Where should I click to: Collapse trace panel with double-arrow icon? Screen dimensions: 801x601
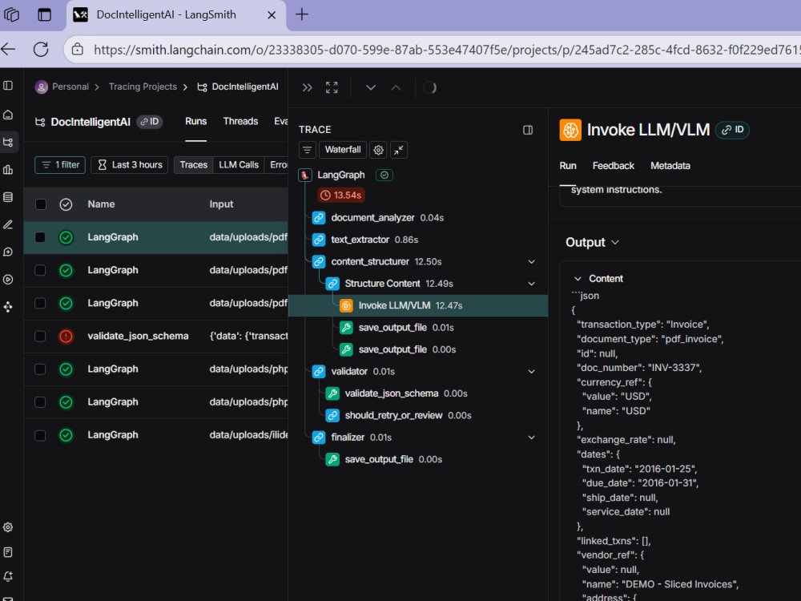coord(307,88)
